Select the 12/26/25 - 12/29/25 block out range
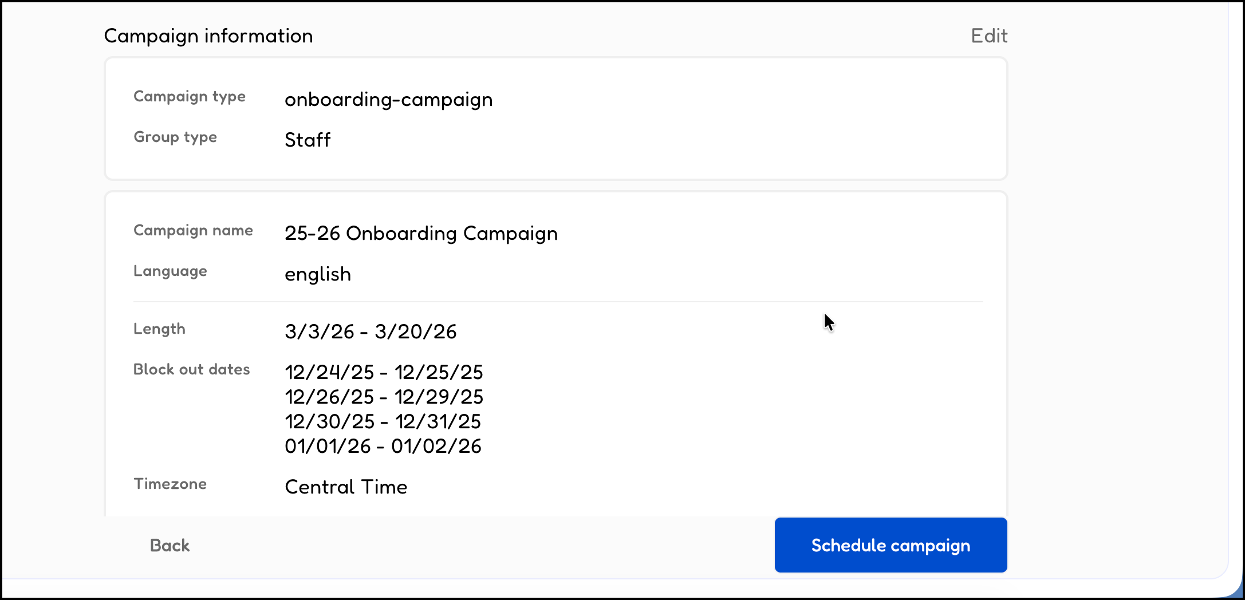This screenshot has width=1245, height=600. pyautogui.click(x=384, y=397)
